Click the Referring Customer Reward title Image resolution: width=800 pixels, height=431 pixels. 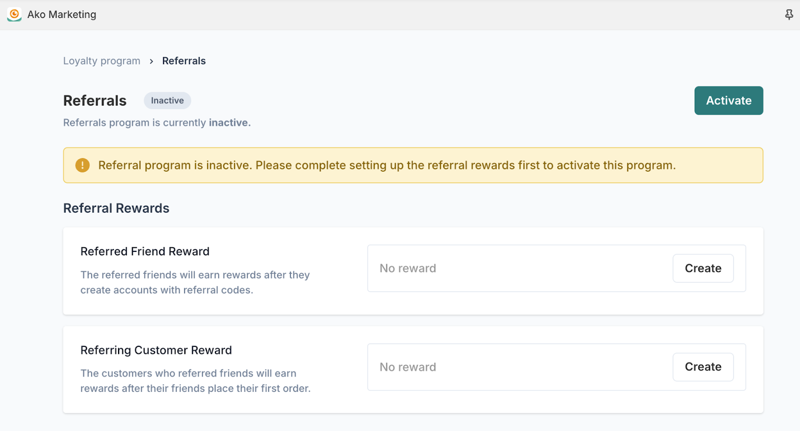click(x=156, y=350)
